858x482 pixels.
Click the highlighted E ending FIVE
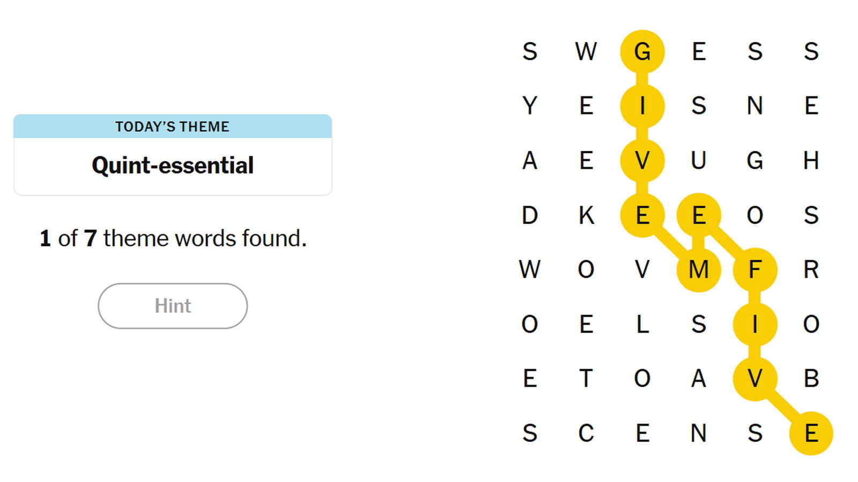[x=811, y=433]
